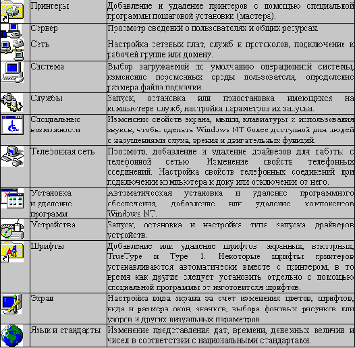Select the 'Экран' label
This screenshot has height=348, width=355.
tap(42, 298)
